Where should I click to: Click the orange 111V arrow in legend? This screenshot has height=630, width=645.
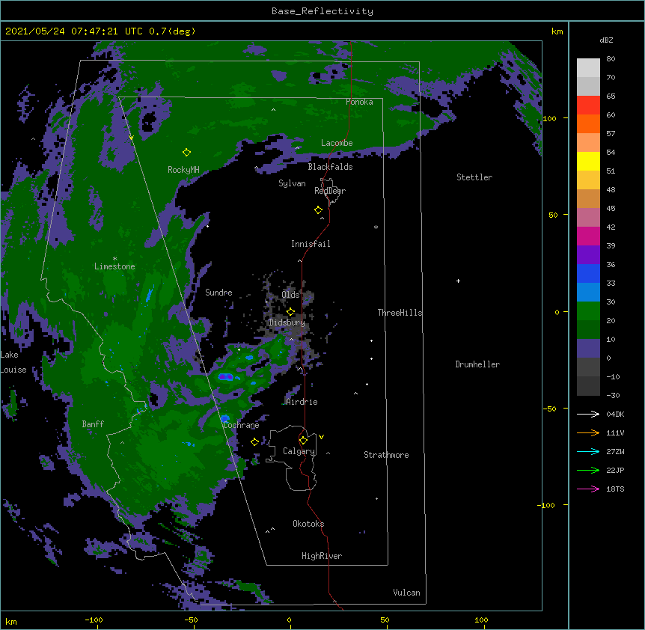click(588, 432)
